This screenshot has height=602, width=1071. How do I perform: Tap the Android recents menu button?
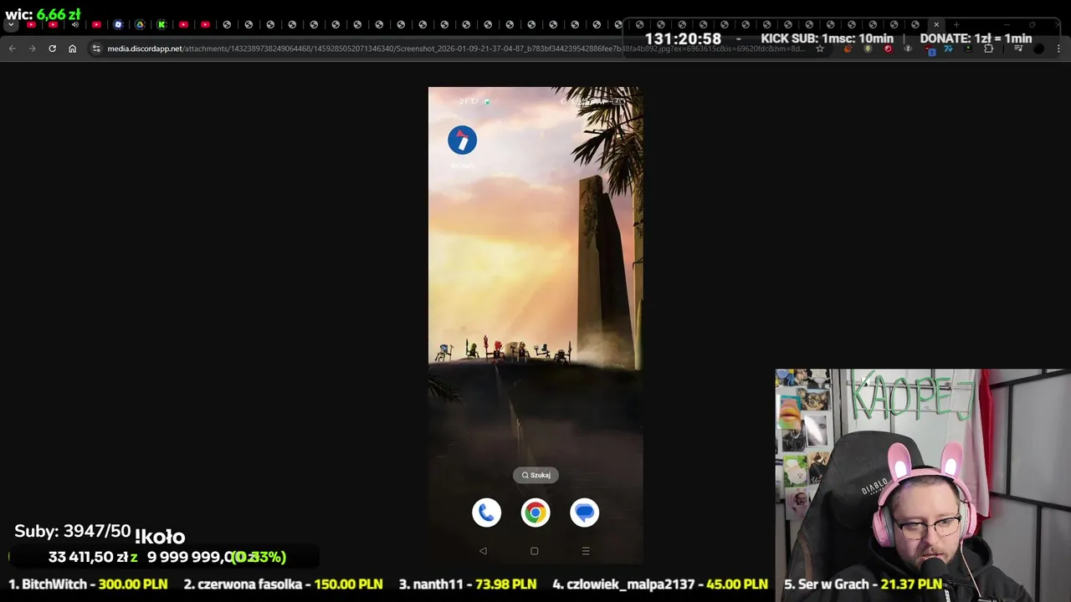click(586, 551)
